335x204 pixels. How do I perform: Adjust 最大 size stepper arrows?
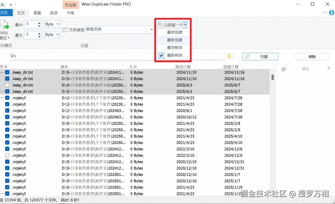pos(39,35)
